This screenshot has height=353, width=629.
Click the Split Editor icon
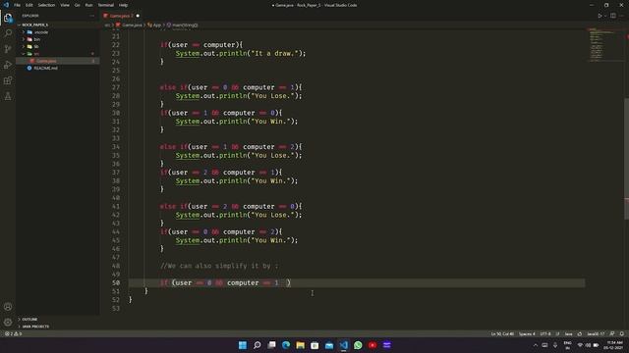tap(613, 16)
